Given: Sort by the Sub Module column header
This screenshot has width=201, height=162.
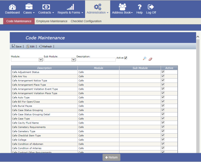Looking at the screenshot, I should [140, 68].
